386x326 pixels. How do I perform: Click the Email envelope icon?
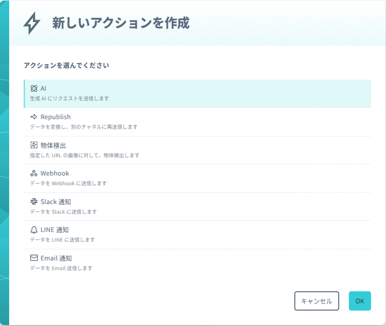point(34,258)
